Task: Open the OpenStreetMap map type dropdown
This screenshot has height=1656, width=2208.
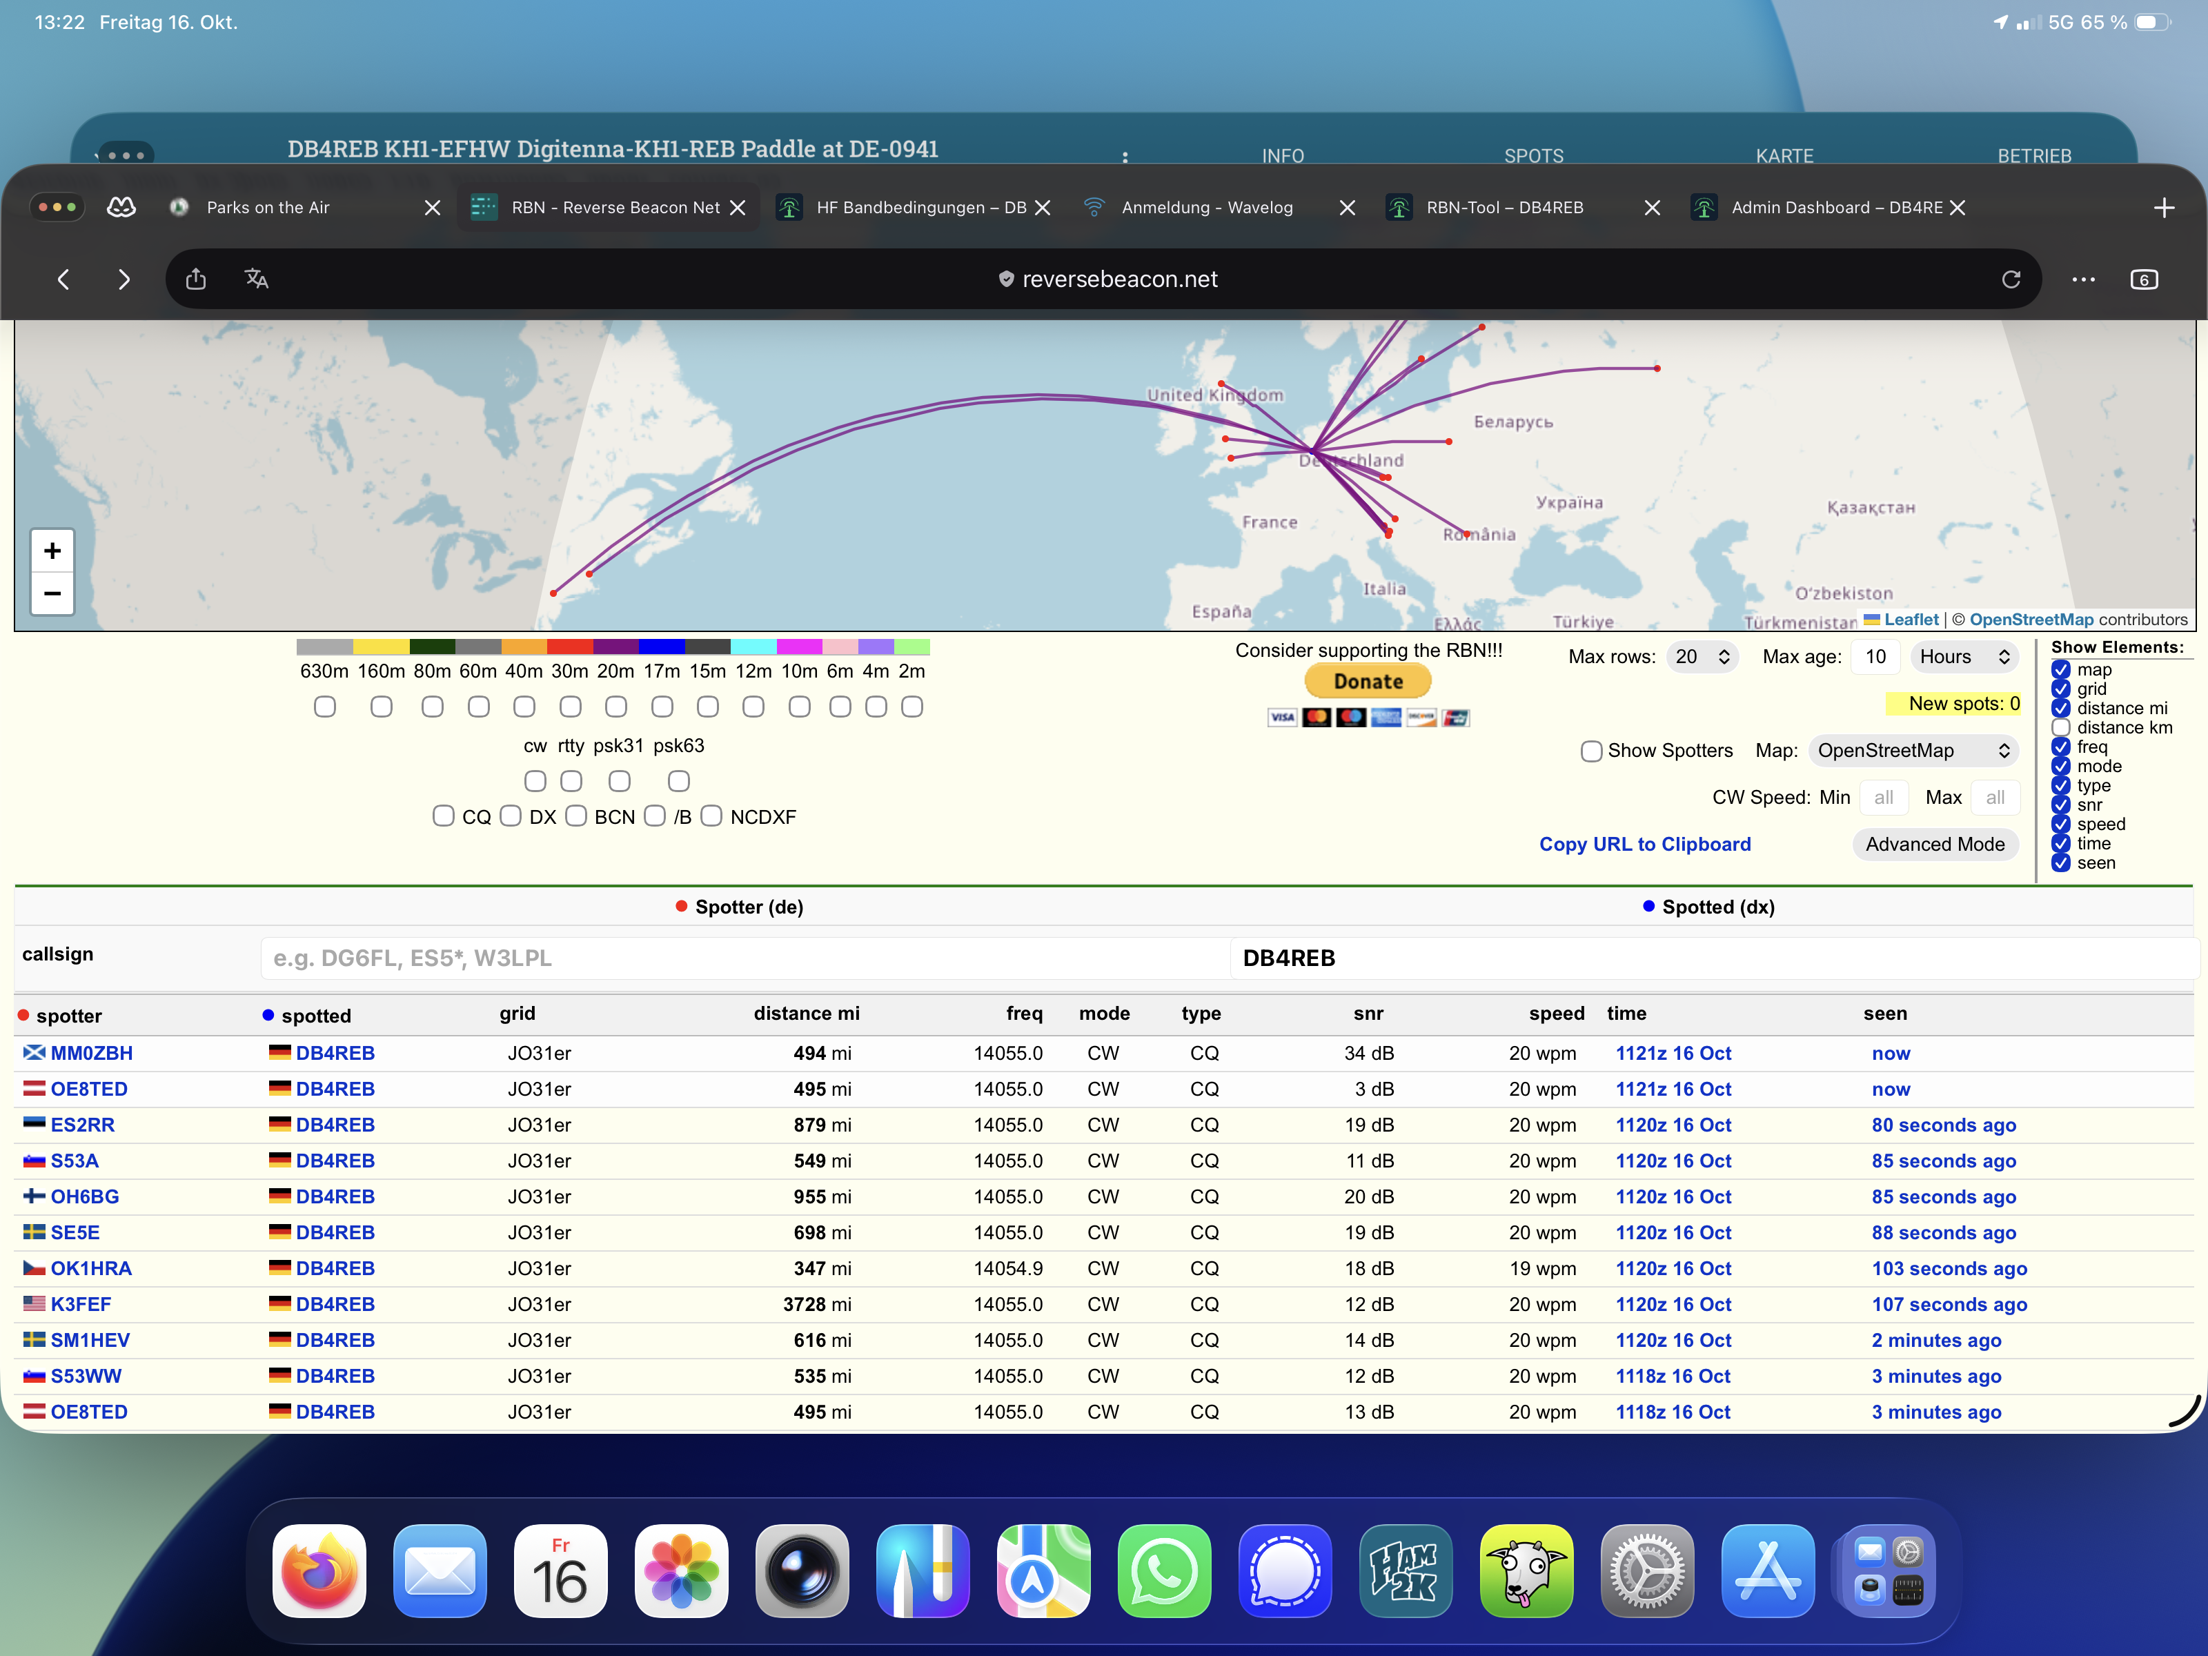Action: click(1913, 751)
